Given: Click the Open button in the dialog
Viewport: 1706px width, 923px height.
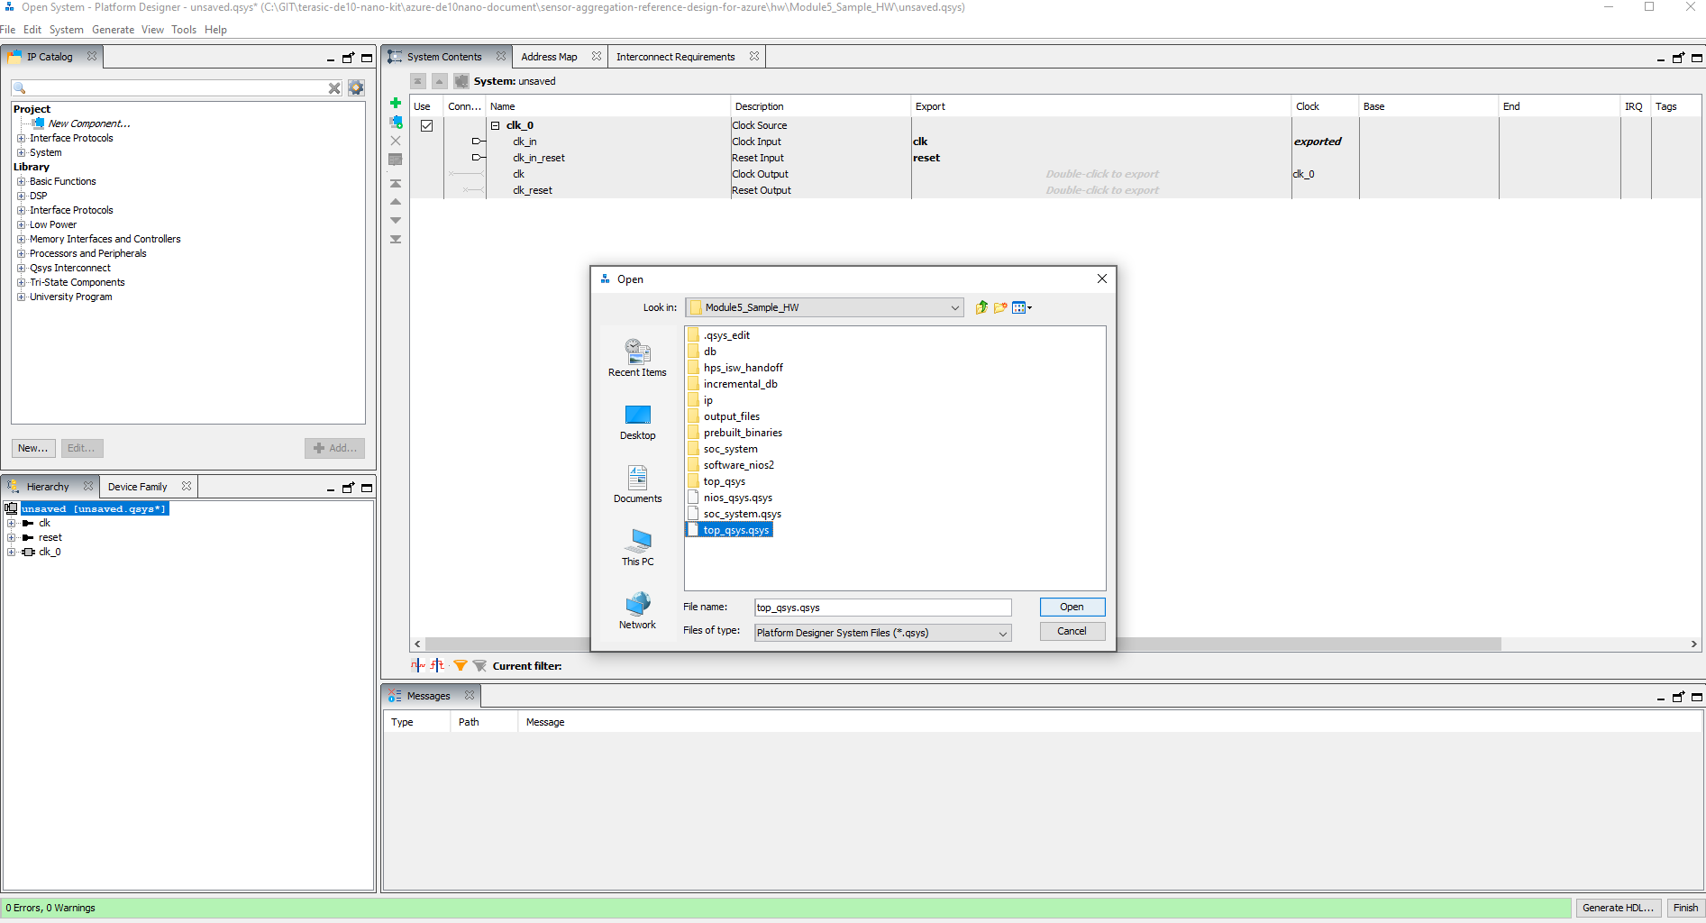Looking at the screenshot, I should tap(1072, 607).
